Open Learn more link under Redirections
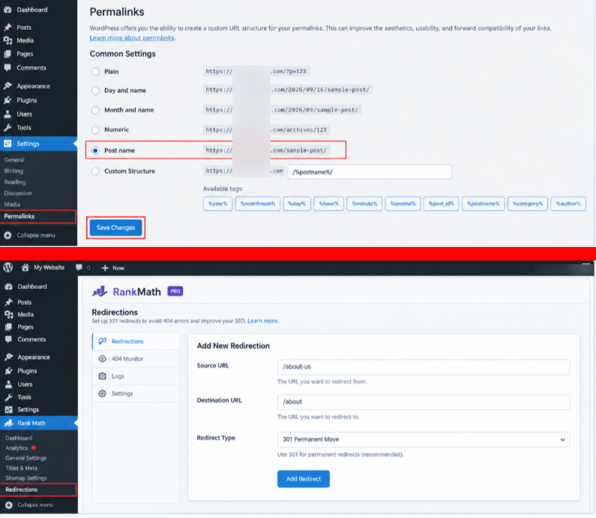 pyautogui.click(x=262, y=320)
